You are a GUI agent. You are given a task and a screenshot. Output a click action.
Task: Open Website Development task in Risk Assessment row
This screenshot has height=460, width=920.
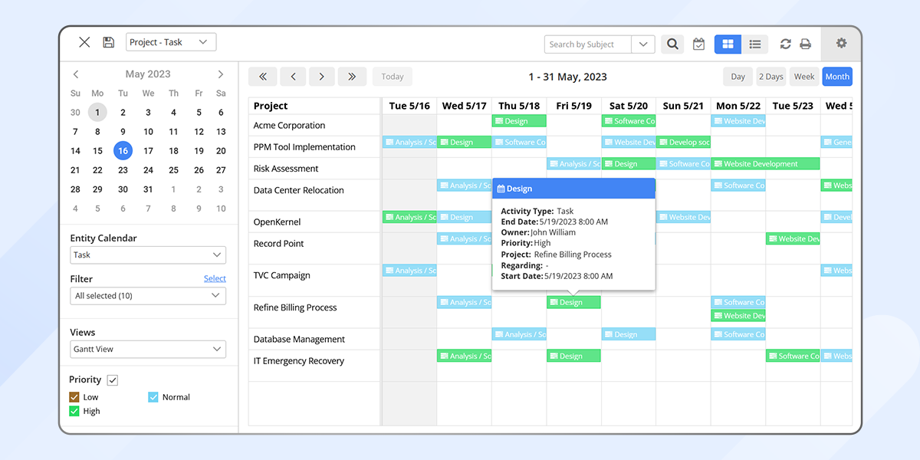765,164
